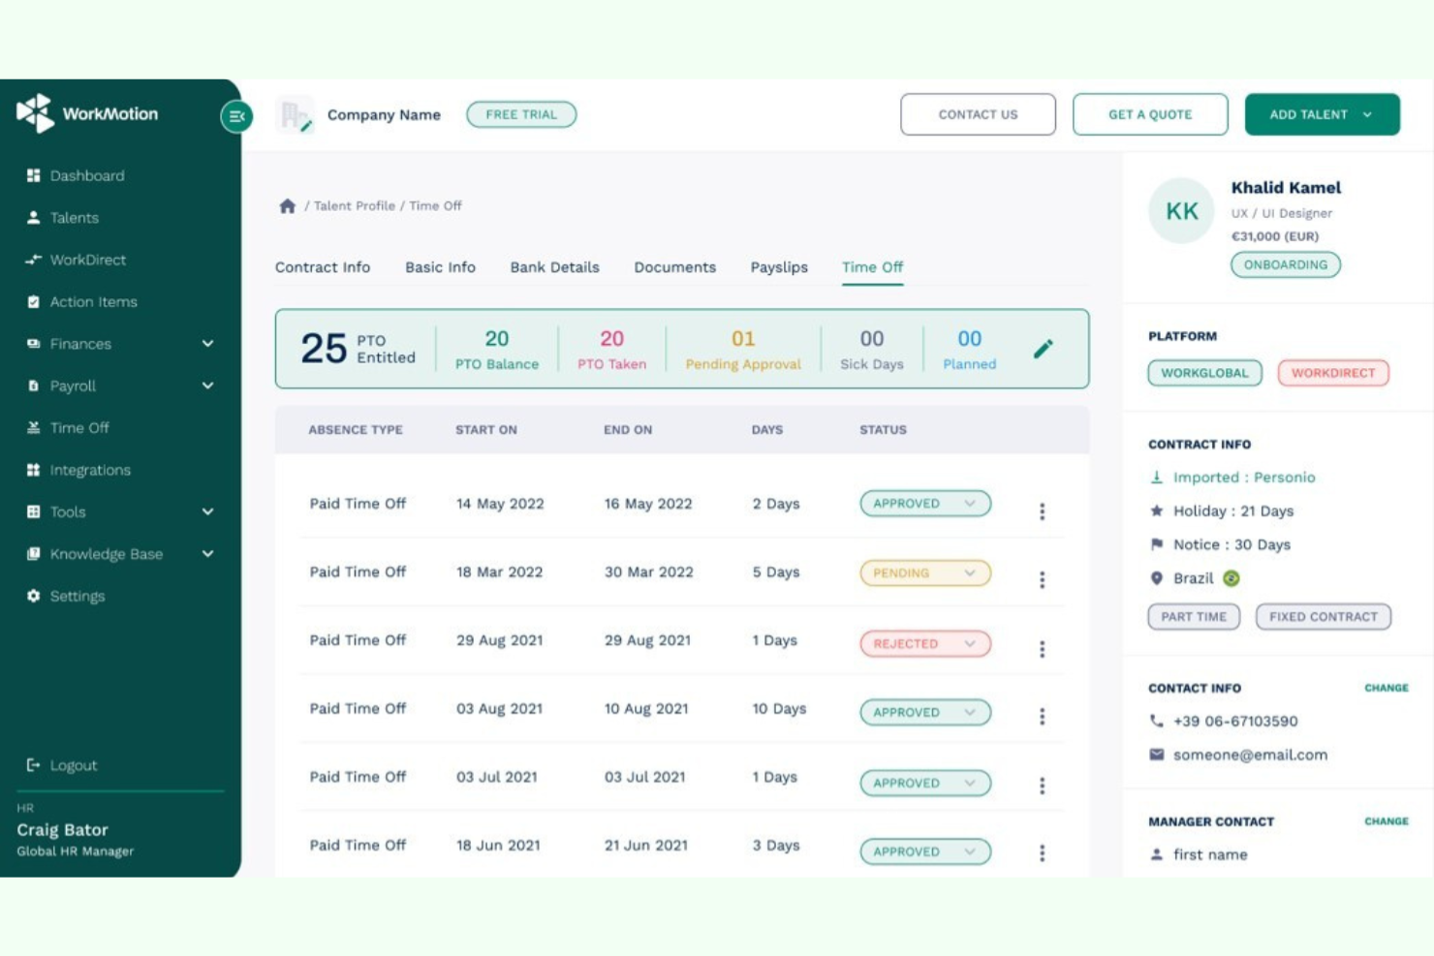
Task: Click Change next to Manager Contact
Action: [1387, 821]
